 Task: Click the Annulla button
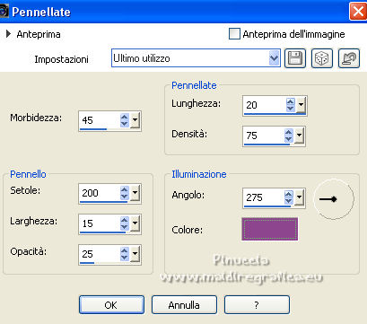184,305
